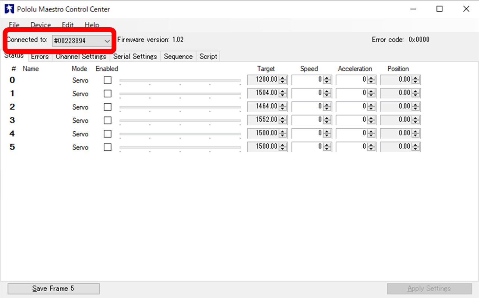Screen dimensions: 479x298
Task: Switch to the Sequence tab
Action: pos(178,57)
